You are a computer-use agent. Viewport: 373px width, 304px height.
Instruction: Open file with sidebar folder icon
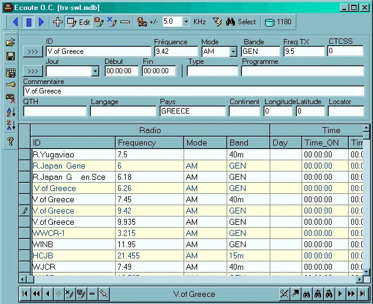pyautogui.click(x=11, y=43)
